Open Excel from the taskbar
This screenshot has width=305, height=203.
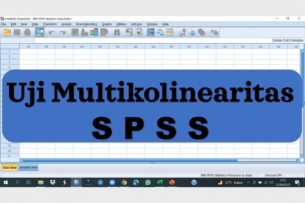click(x=160, y=182)
